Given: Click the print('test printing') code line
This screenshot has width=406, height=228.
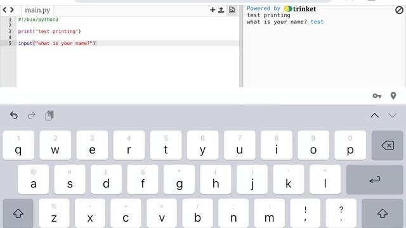Looking at the screenshot, I should pos(49,31).
